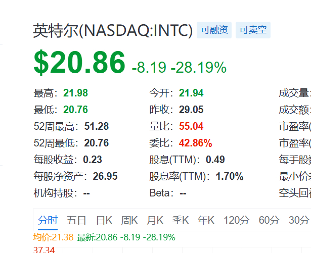Viewport: 311px width, 253px height.
Task: Click the 最新:20.86 text above chart
Action: pyautogui.click(x=97, y=237)
